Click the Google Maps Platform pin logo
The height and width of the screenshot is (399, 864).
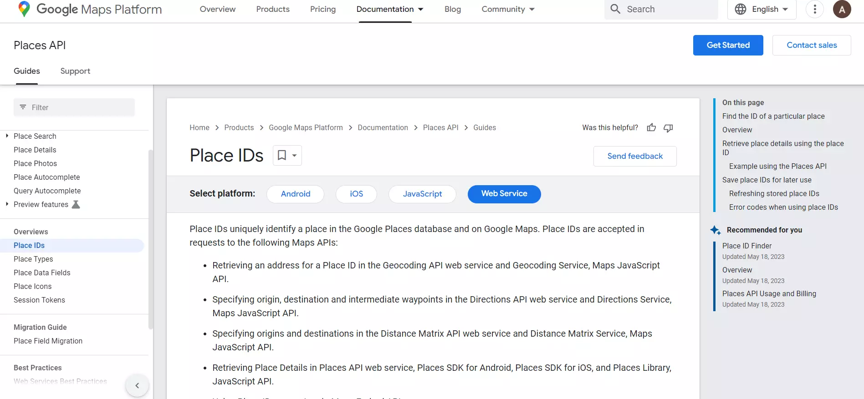tap(24, 9)
